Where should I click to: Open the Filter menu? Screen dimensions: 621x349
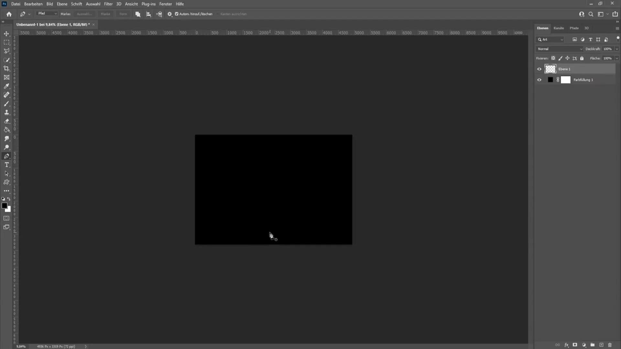108,4
